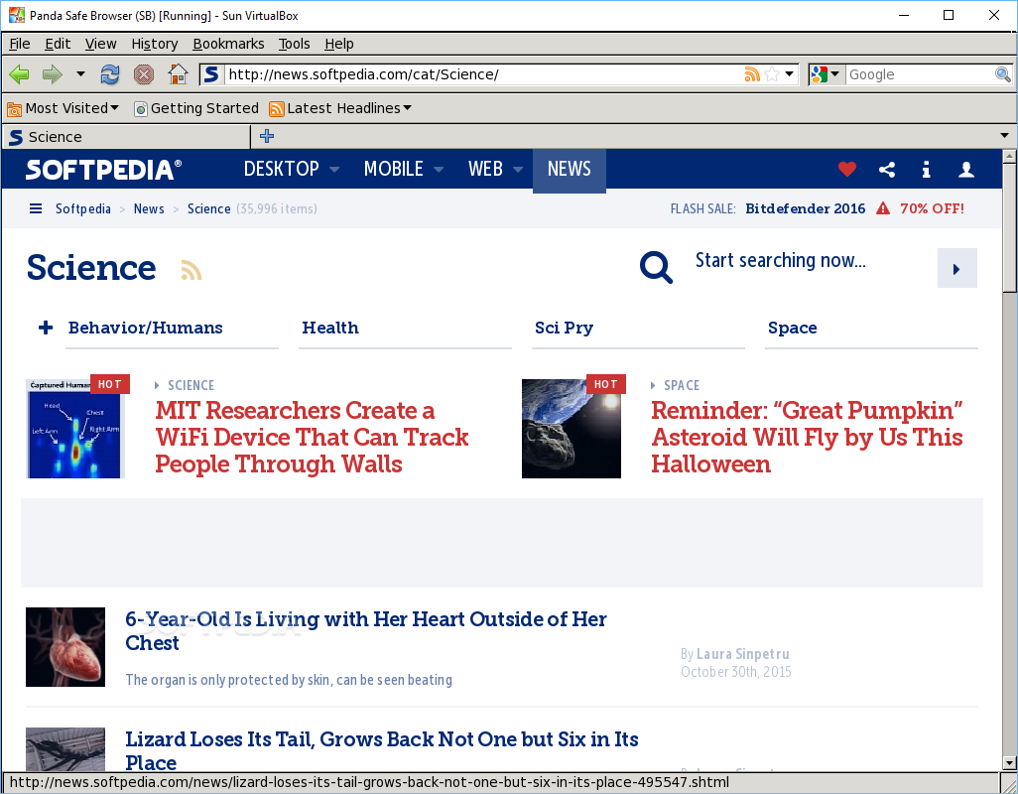Open the MIT WiFi device thumbnail
This screenshot has height=794, width=1018.
pos(75,429)
